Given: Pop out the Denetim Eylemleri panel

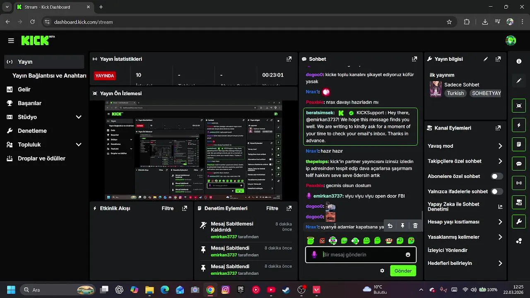Looking at the screenshot, I should coord(289,208).
